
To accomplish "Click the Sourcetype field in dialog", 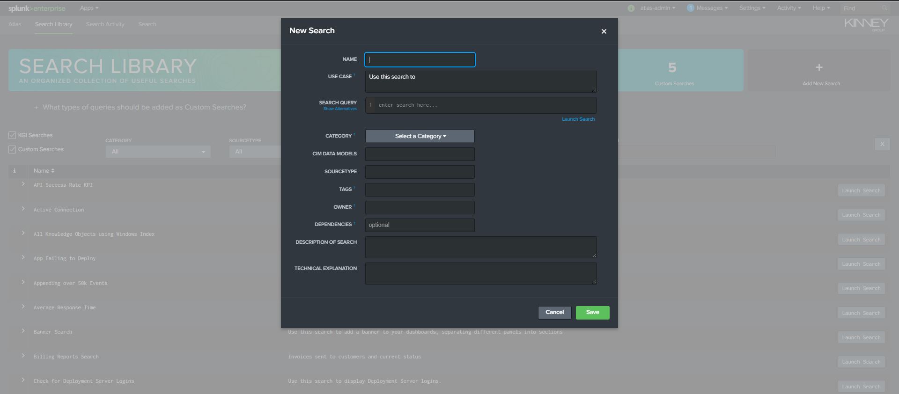I will [x=420, y=172].
